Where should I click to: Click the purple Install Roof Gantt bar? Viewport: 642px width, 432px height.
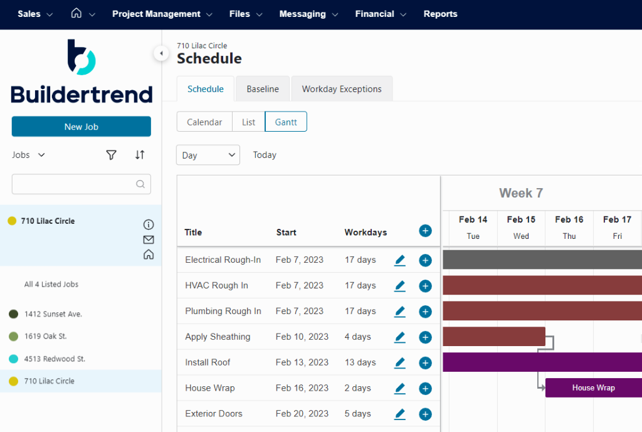(542, 362)
